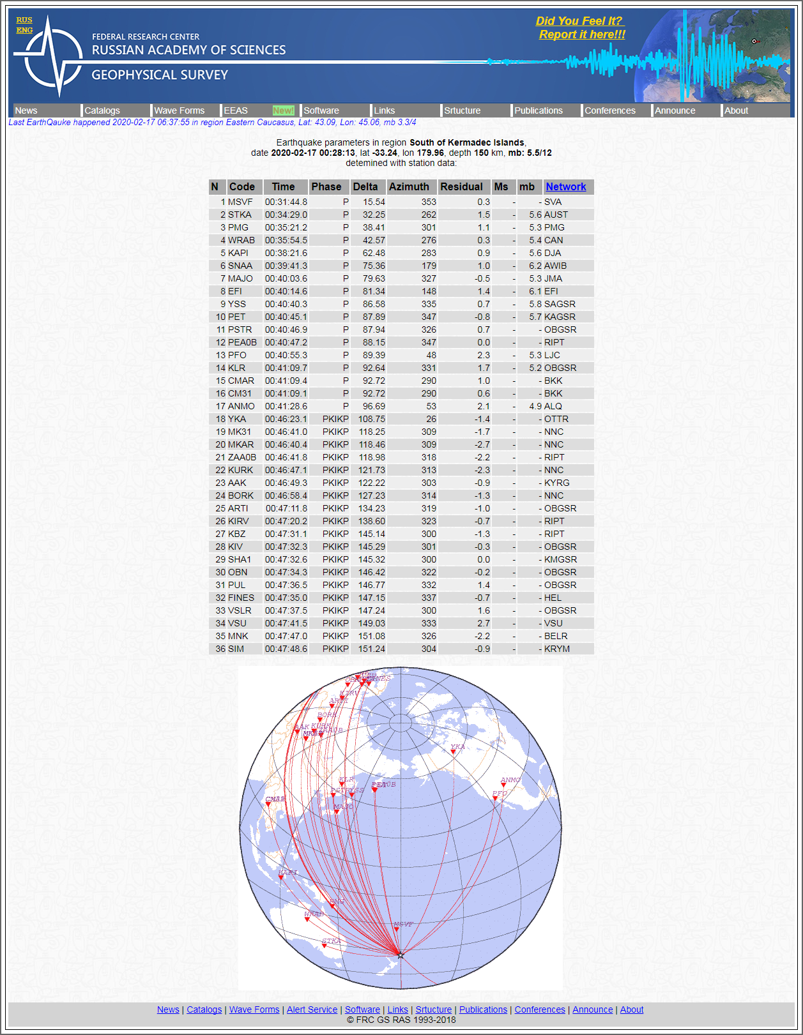Click station code SNAA in table

coord(240,266)
